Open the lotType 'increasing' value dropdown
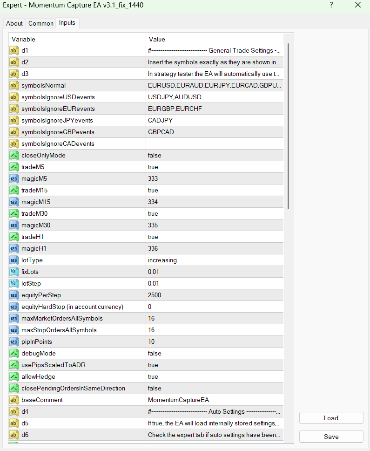The image size is (370, 451). coord(214,260)
